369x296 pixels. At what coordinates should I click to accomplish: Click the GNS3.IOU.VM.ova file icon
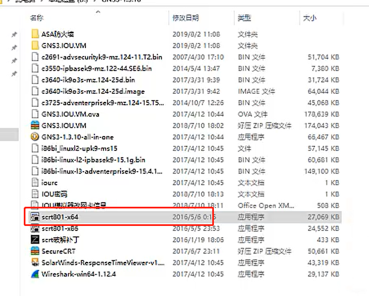35,114
